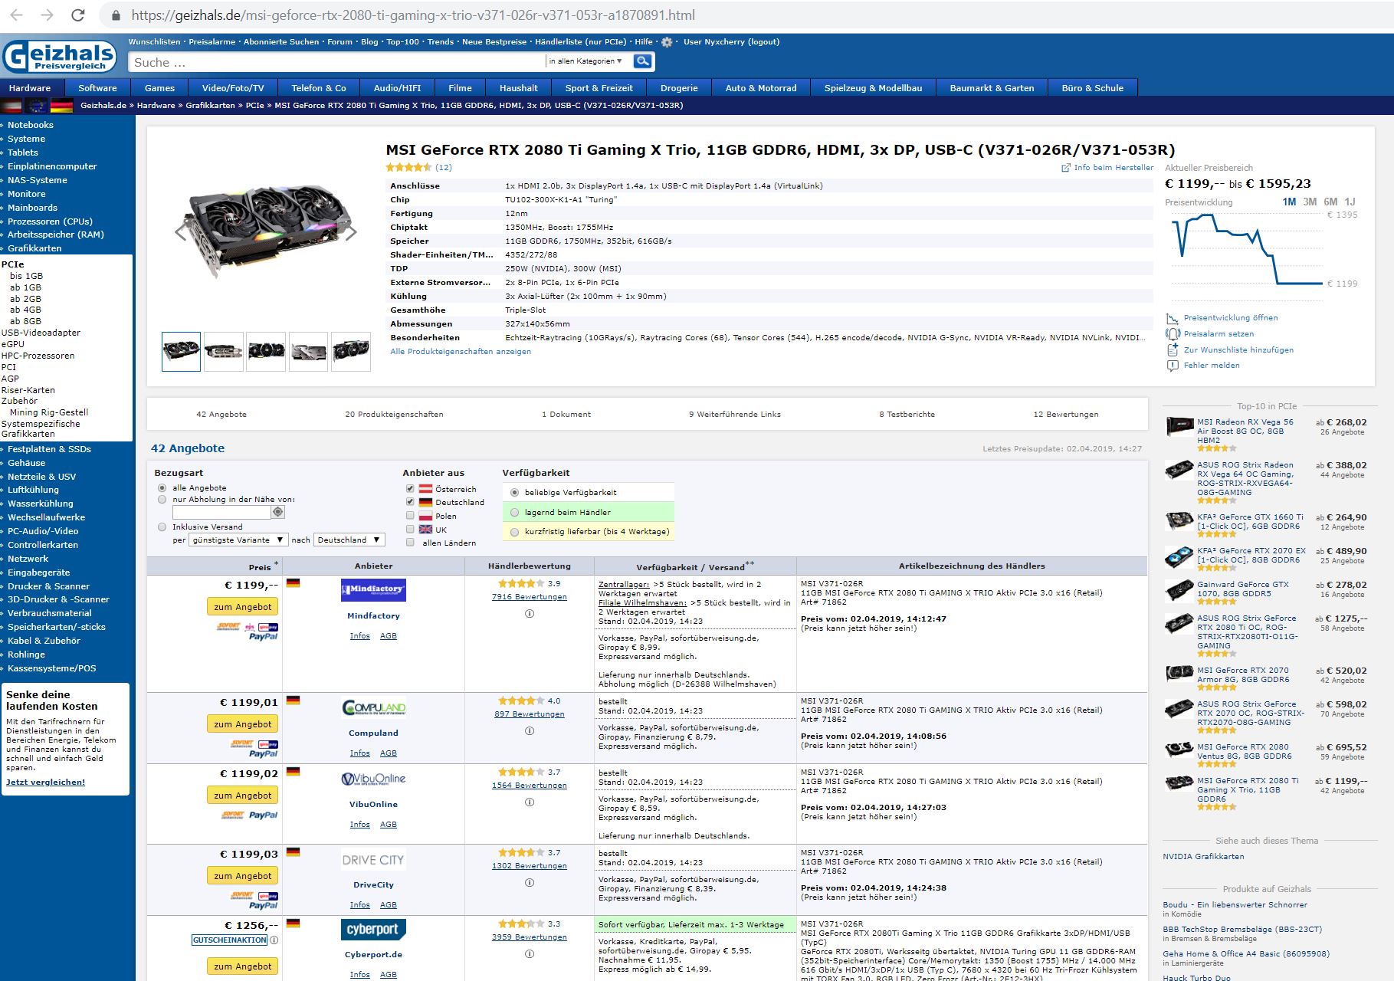
Task: Open the 'in allen Kategorien' search dropdown
Action: pos(585,61)
